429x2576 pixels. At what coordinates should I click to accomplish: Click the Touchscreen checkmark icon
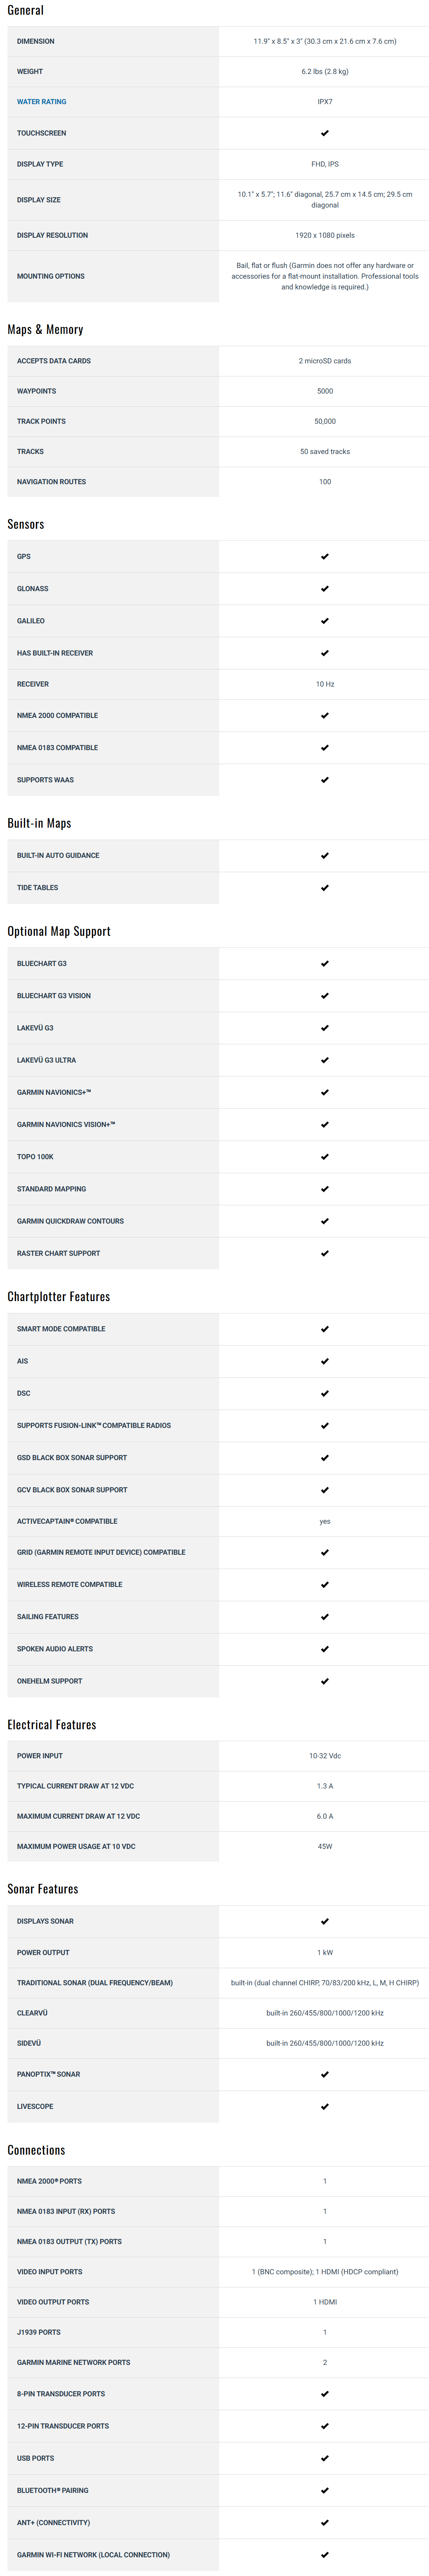pyautogui.click(x=325, y=133)
